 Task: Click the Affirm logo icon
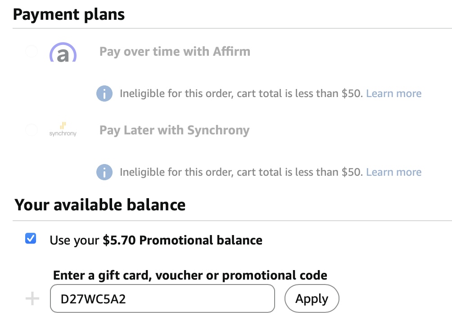click(x=63, y=53)
